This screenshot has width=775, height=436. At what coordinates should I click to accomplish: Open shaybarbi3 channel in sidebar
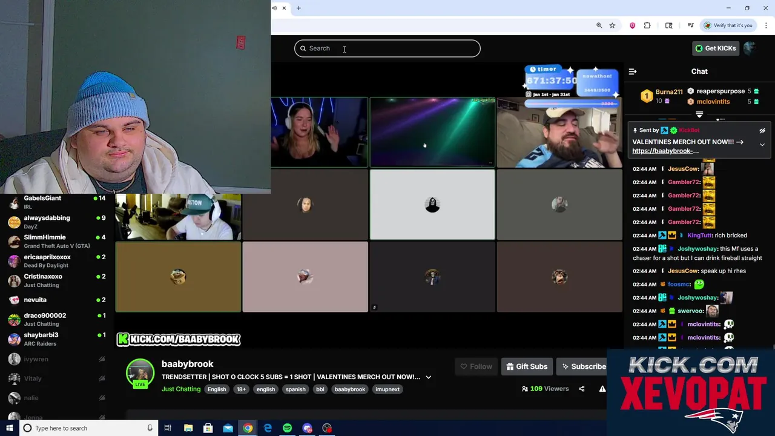58,339
